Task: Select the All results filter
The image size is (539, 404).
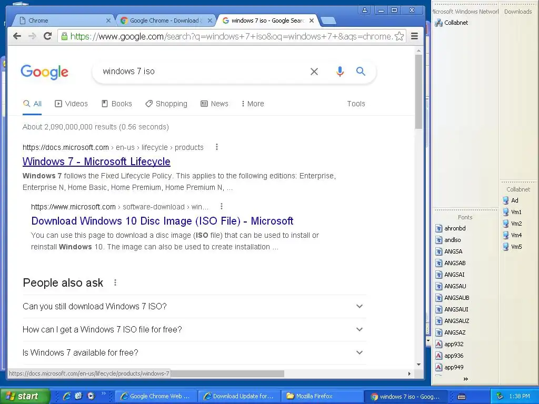Action: coord(32,104)
